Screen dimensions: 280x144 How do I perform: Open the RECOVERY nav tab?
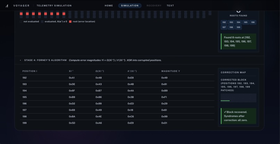pos(154,6)
